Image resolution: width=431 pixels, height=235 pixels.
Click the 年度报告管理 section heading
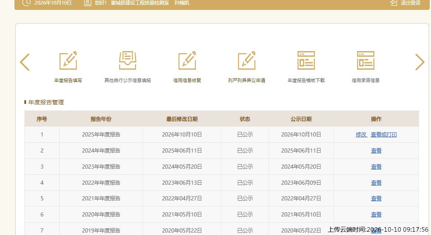[x=46, y=102]
